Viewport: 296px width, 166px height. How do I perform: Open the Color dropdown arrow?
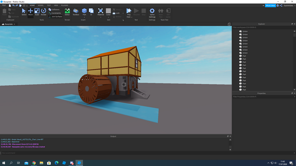(109, 17)
